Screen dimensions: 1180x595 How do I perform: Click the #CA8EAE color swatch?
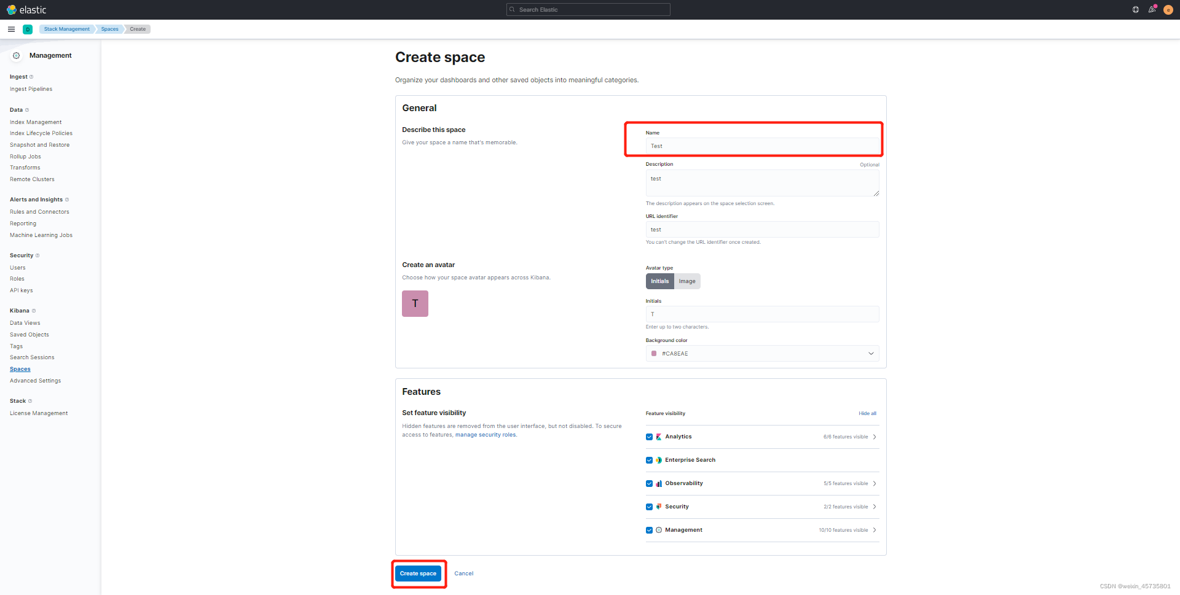pyautogui.click(x=654, y=354)
